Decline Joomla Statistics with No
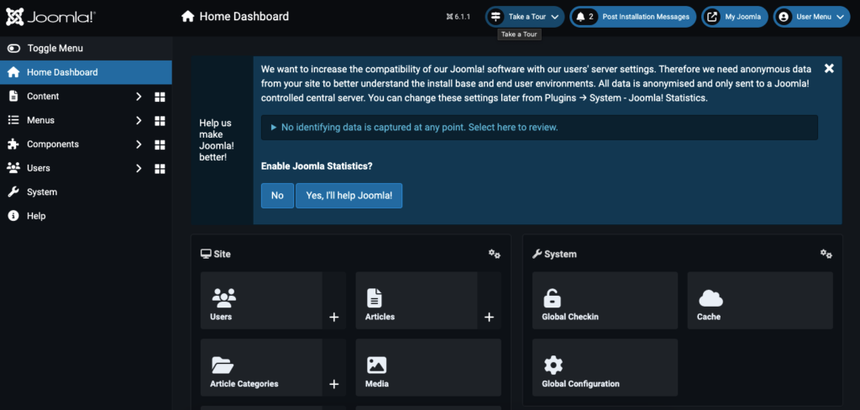 (x=277, y=196)
